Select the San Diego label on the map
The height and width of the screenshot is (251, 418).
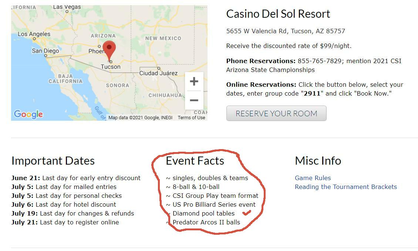(x=45, y=51)
